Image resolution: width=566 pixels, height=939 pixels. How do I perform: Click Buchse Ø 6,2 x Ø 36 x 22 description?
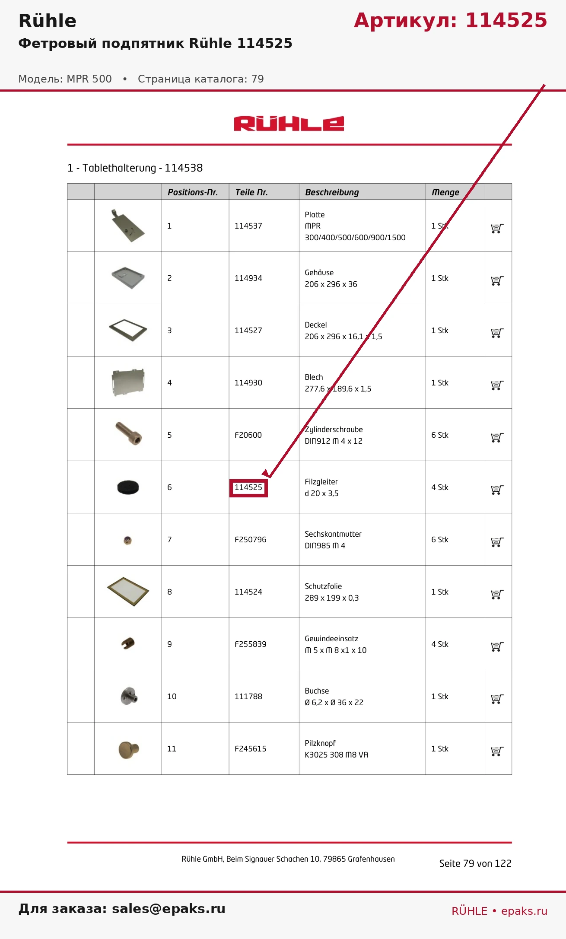[x=334, y=697]
